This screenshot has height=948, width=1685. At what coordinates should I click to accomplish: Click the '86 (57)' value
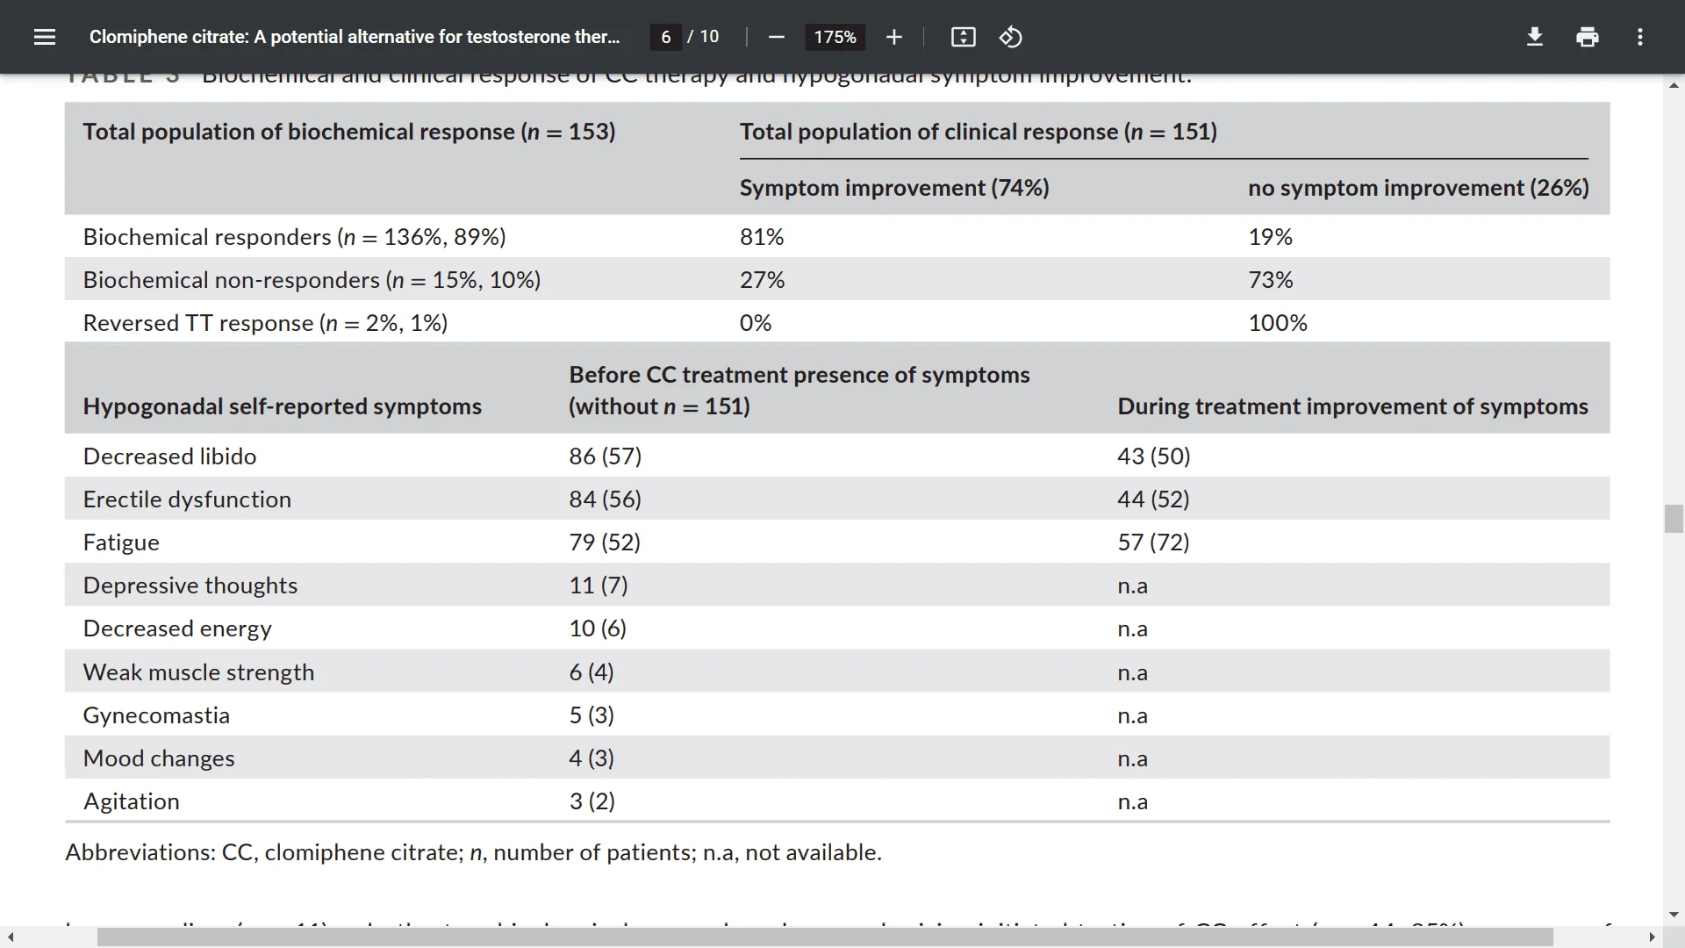tap(606, 456)
